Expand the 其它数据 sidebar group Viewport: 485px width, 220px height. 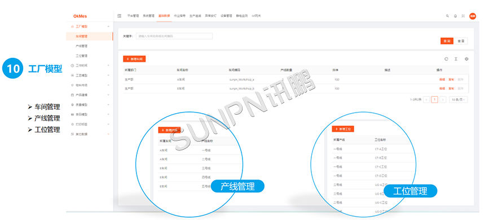tap(108, 134)
